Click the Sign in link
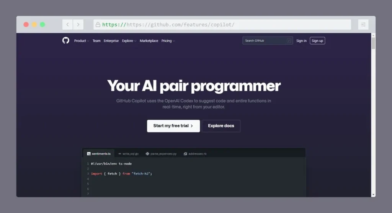 301,41
